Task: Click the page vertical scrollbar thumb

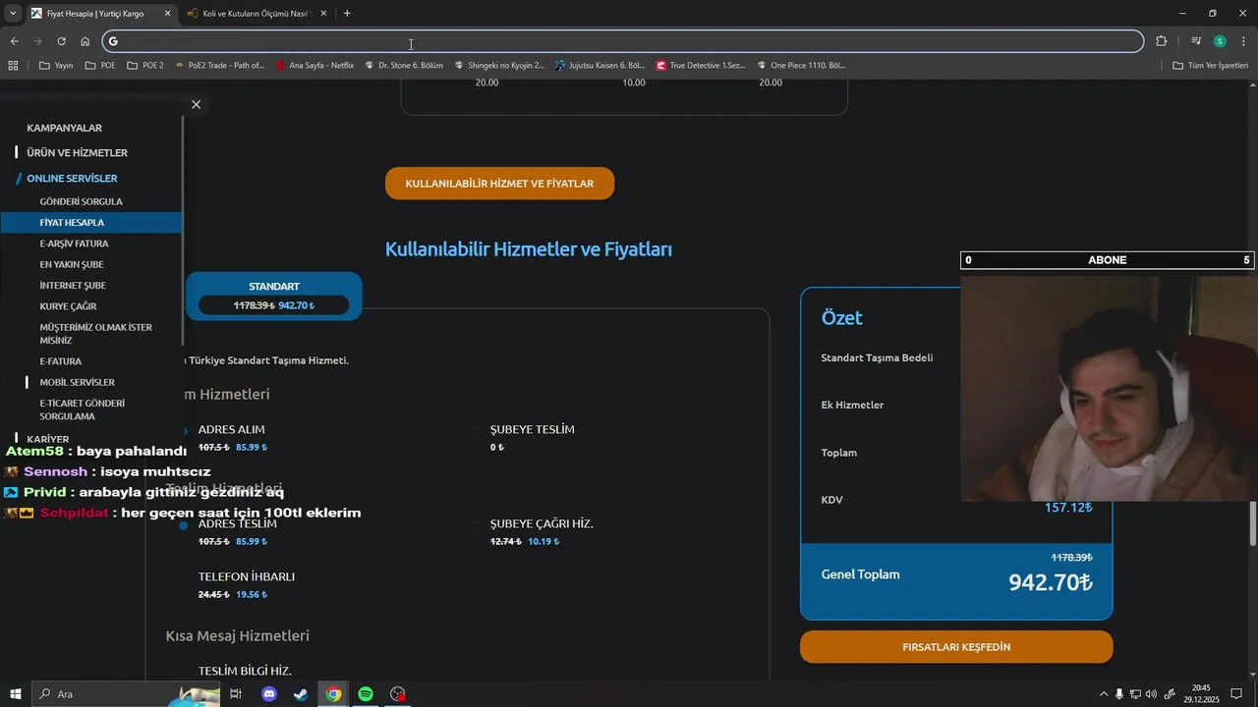Action: click(1253, 522)
